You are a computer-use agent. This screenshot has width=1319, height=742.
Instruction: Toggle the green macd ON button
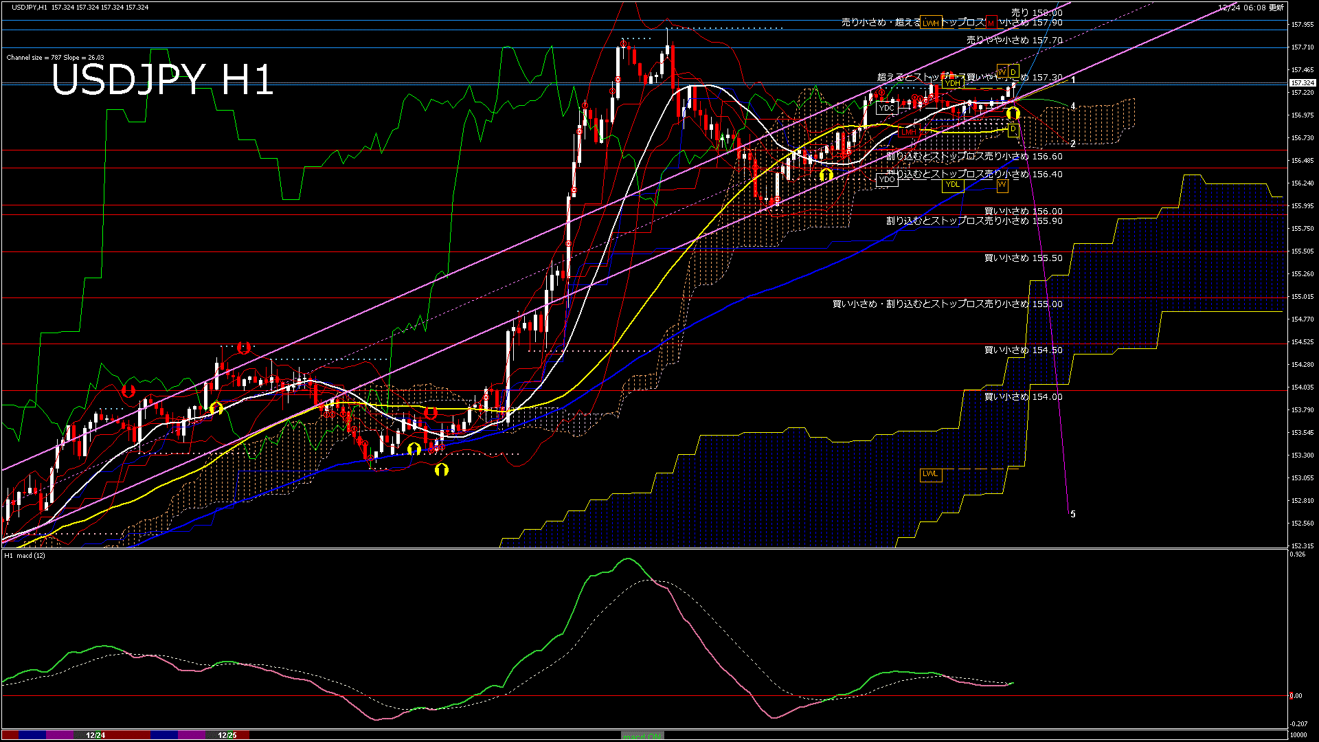click(x=642, y=735)
